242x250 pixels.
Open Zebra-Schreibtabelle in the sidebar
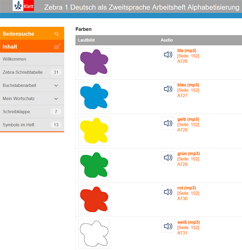click(32, 72)
